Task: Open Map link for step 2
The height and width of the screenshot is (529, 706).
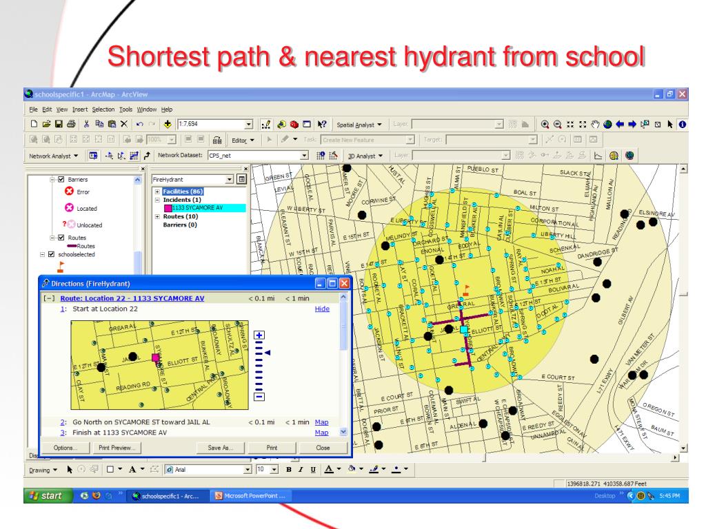Action: tap(321, 422)
